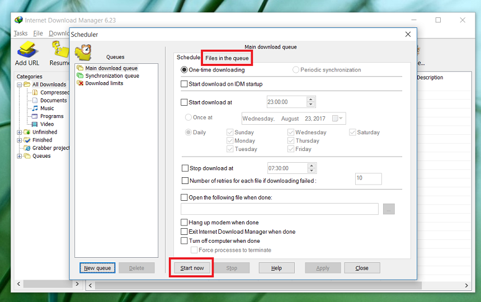Click the Finished folder icon
The image size is (481, 302).
pyautogui.click(x=27, y=140)
